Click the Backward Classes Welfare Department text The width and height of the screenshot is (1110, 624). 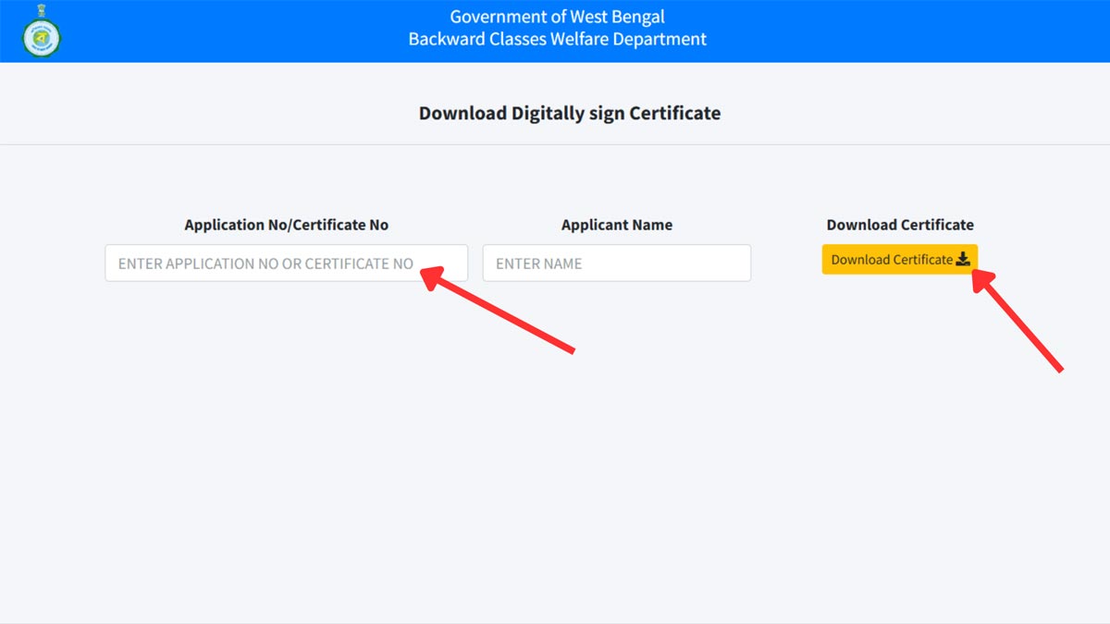coord(556,40)
